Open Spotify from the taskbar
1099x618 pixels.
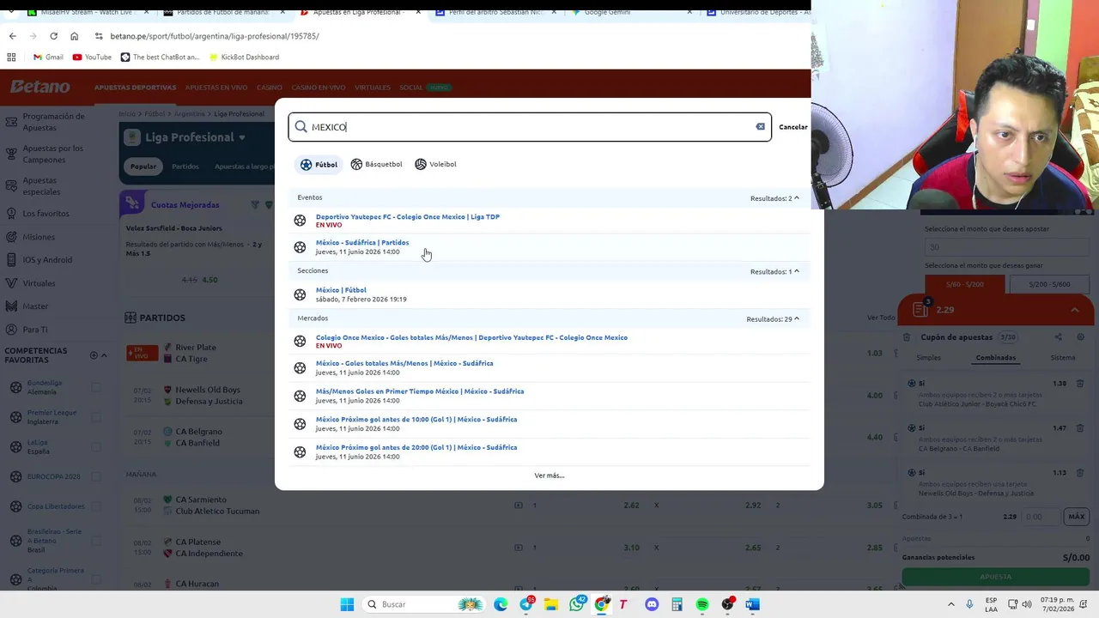point(702,604)
